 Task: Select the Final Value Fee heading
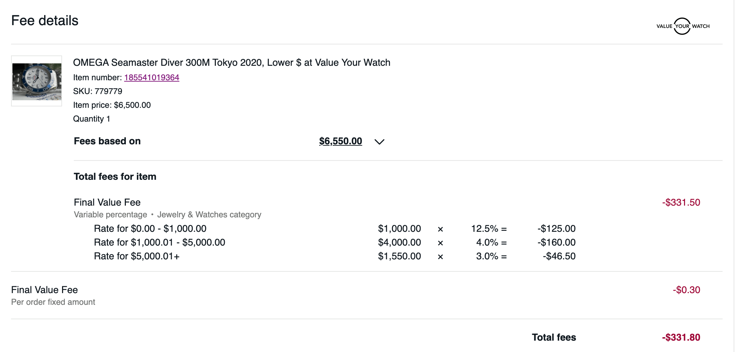point(107,202)
